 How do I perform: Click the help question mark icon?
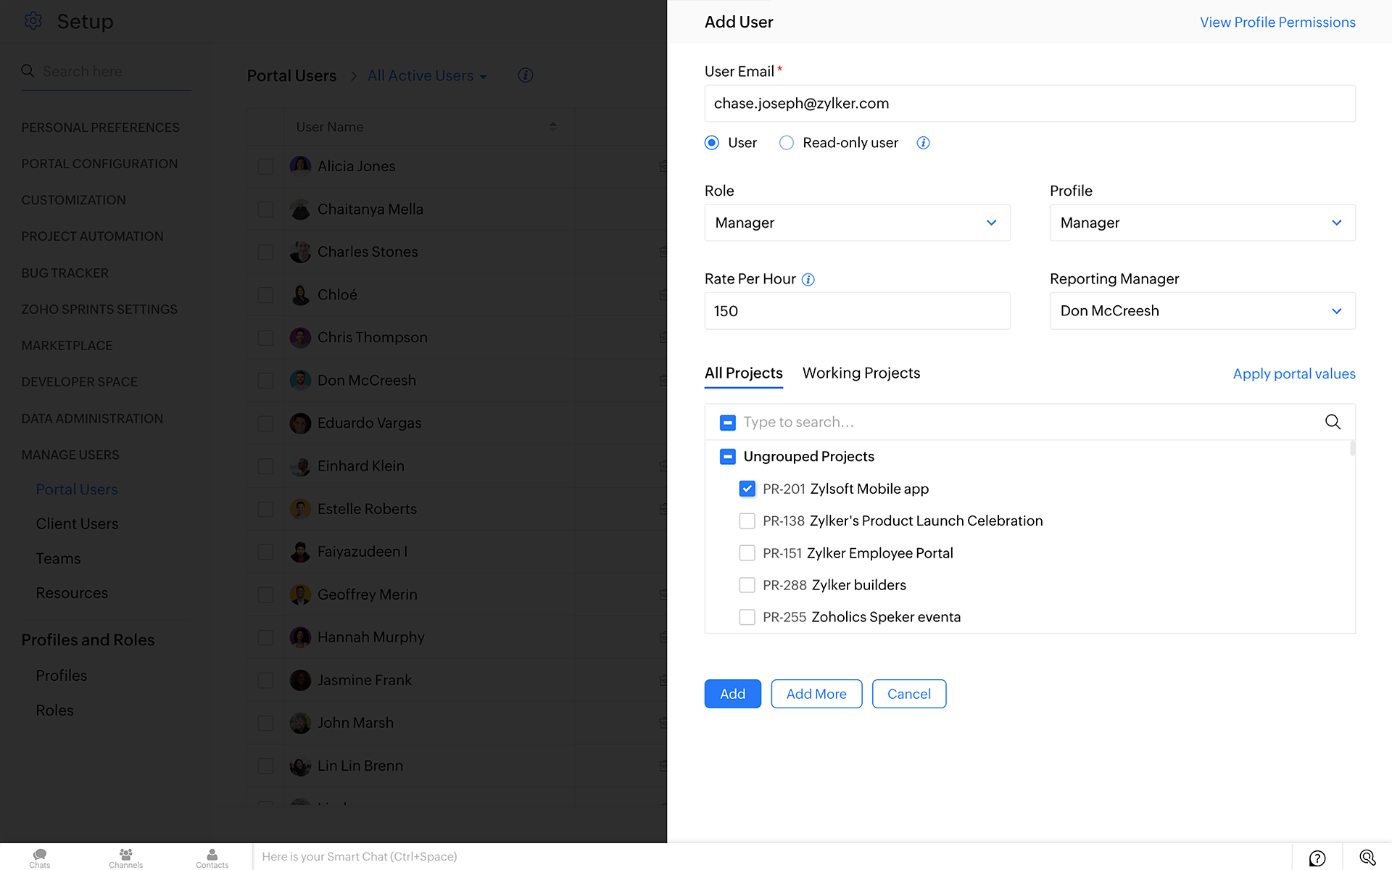tap(1317, 858)
